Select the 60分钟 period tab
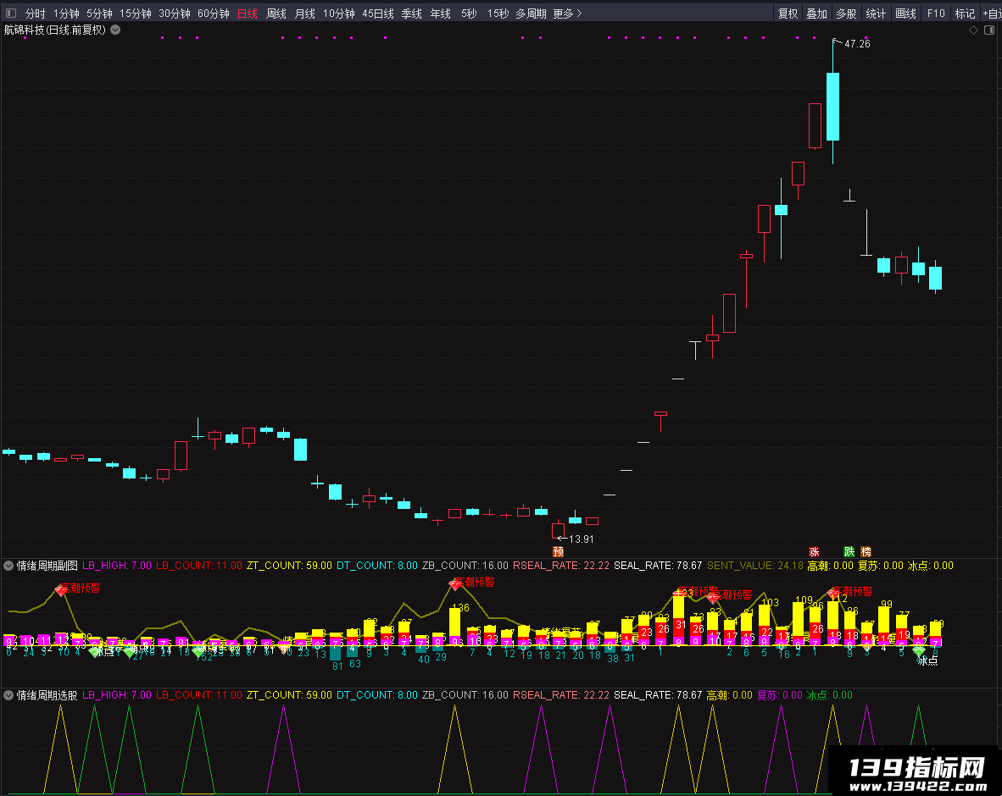 tap(214, 14)
